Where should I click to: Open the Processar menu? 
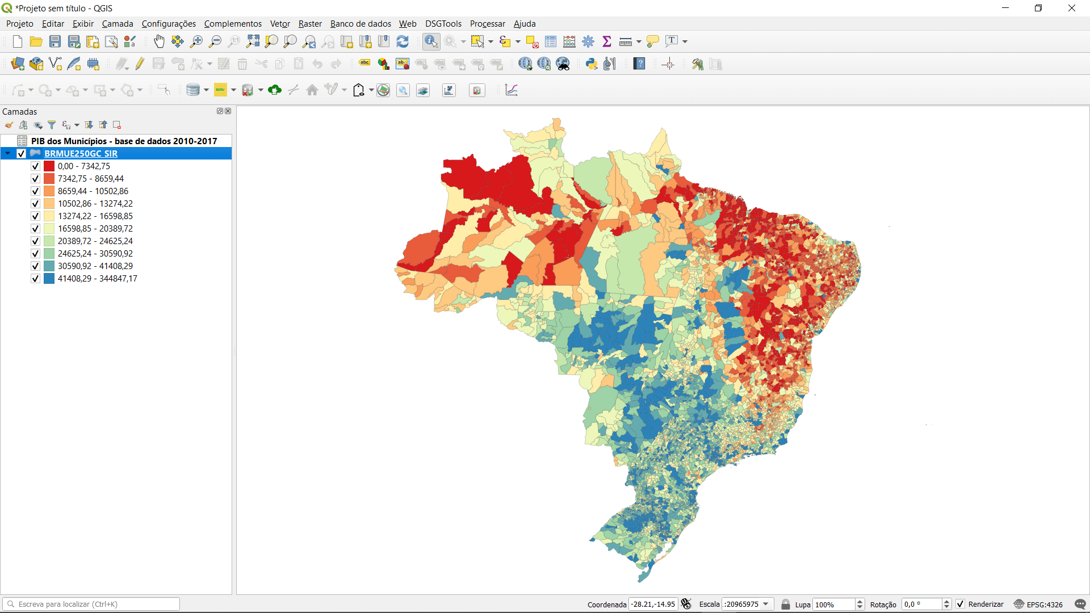pos(487,24)
